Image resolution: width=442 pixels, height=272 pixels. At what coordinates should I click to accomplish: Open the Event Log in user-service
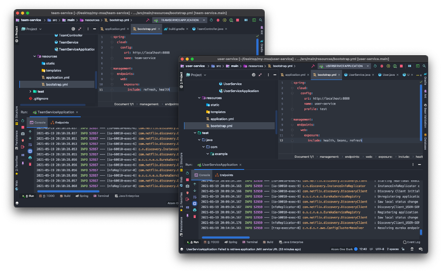[x=411, y=242]
